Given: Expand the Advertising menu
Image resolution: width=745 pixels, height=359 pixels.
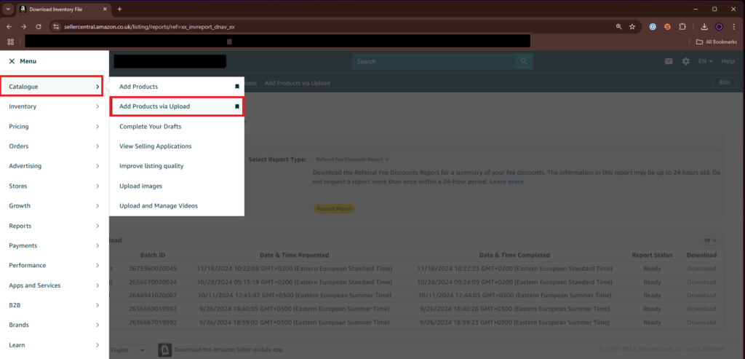Looking at the screenshot, I should [54, 166].
